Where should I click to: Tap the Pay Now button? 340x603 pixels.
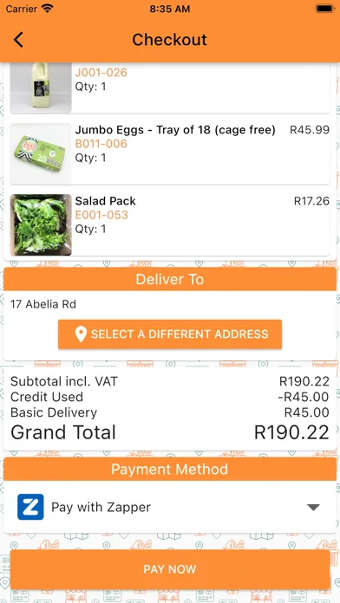[x=170, y=569]
